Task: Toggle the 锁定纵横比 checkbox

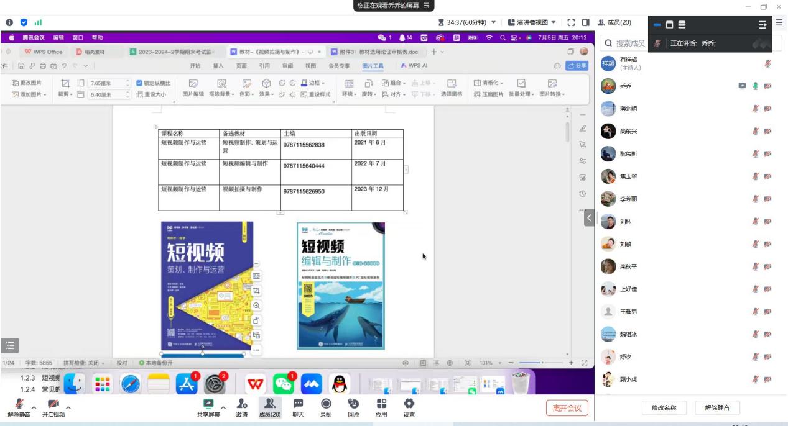Action: tap(139, 83)
